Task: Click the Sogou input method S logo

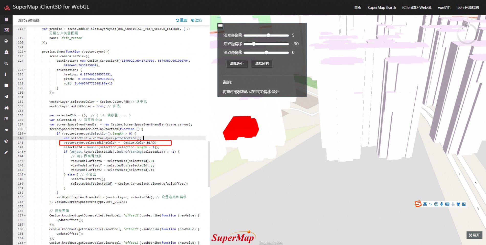Action: click(x=418, y=204)
